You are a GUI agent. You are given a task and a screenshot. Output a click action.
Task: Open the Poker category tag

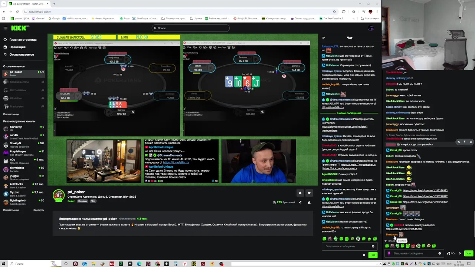pos(71,201)
